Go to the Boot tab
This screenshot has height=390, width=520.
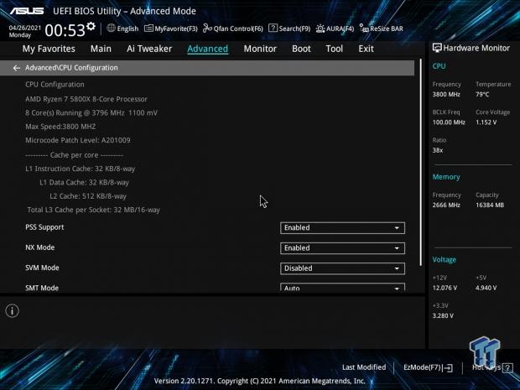pos(301,49)
